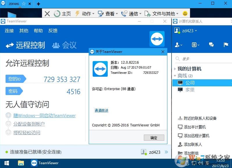The image size is (232, 168).
Task: Click 添加本计算机
Action: 192,127
